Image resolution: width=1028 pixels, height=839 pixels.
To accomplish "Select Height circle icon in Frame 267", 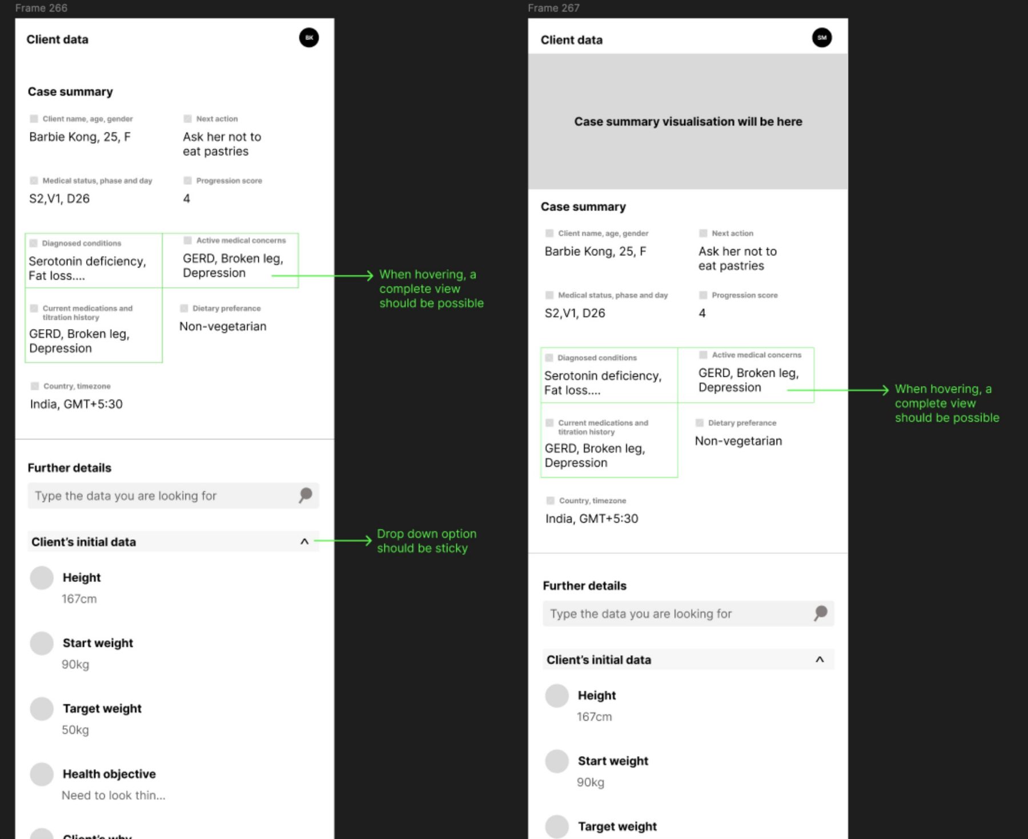I will pyautogui.click(x=557, y=696).
